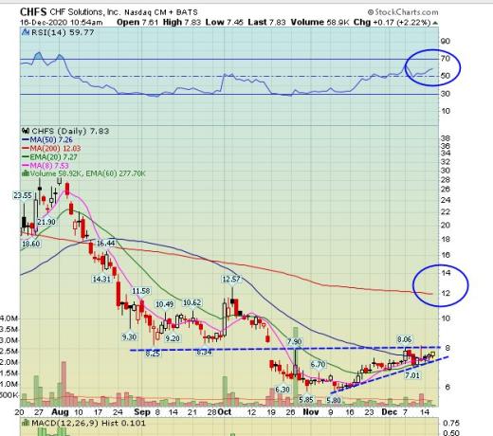This screenshot has width=493, height=436.
Task: Click the up-arrow triangle after Chg value
Action: (x=435, y=23)
